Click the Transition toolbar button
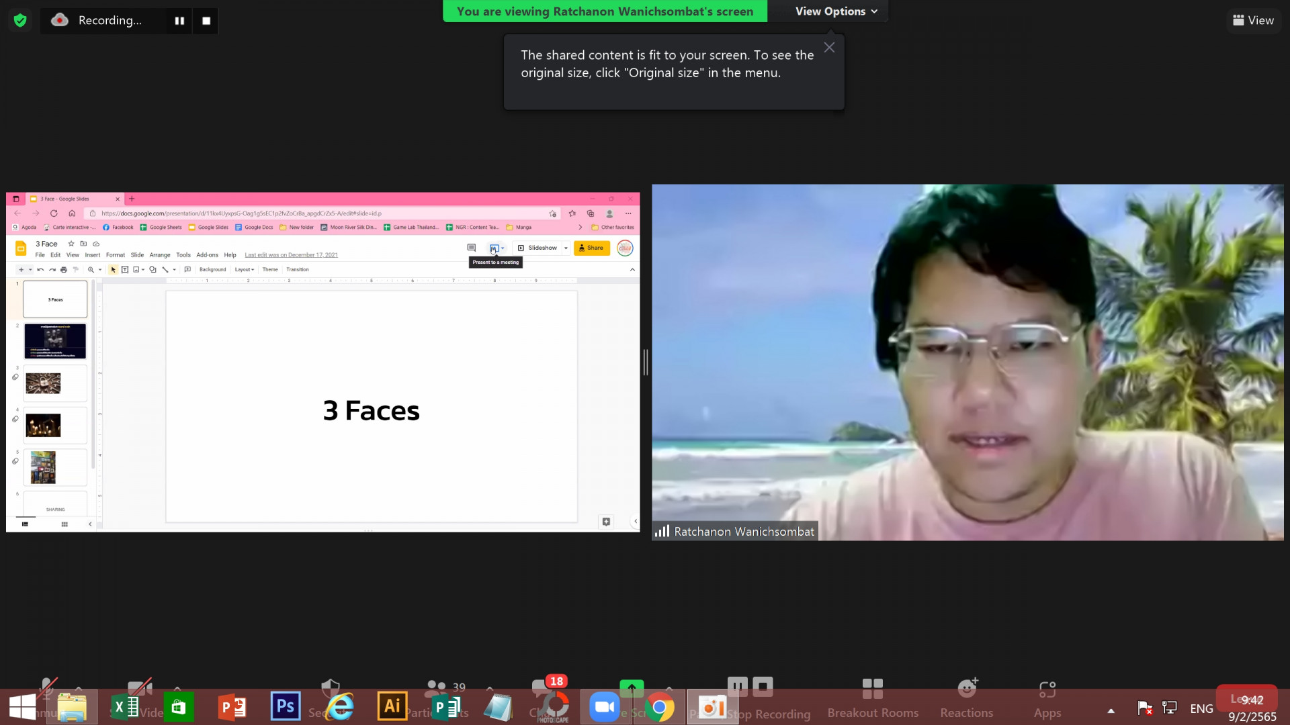Image resolution: width=1290 pixels, height=725 pixels. [298, 270]
